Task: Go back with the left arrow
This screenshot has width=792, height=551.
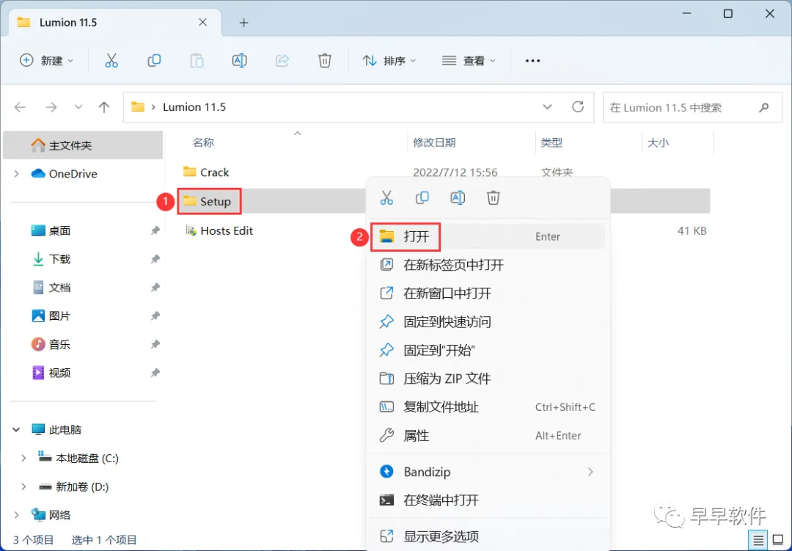Action: [x=21, y=107]
